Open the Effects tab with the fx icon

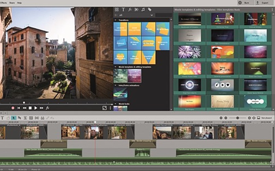tap(130, 10)
